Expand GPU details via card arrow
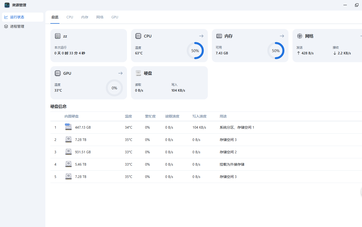The width and height of the screenshot is (362, 227). [x=120, y=73]
